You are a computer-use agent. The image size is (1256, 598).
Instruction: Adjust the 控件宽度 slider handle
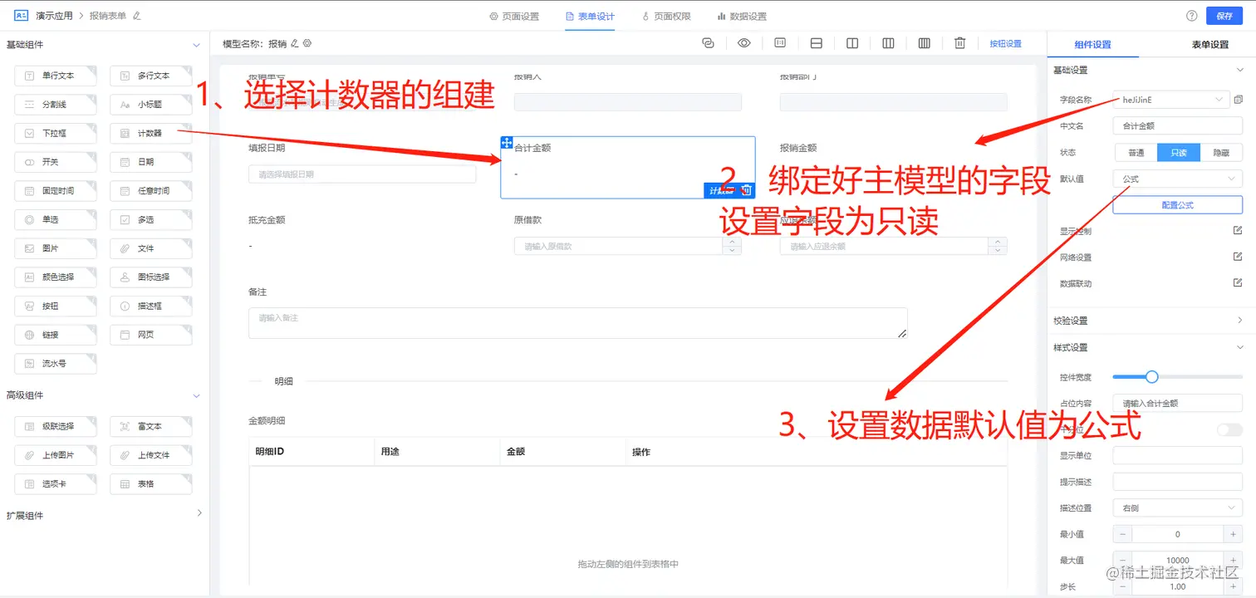coord(1151,376)
